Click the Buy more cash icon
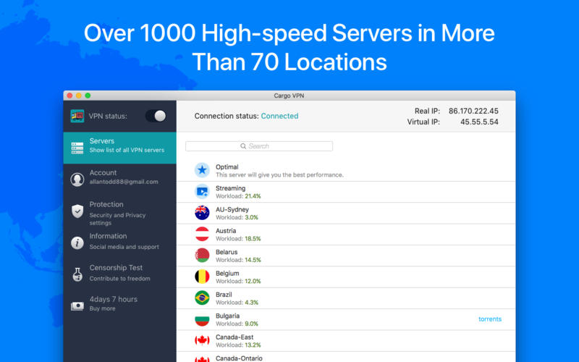579x362 pixels. (77, 306)
